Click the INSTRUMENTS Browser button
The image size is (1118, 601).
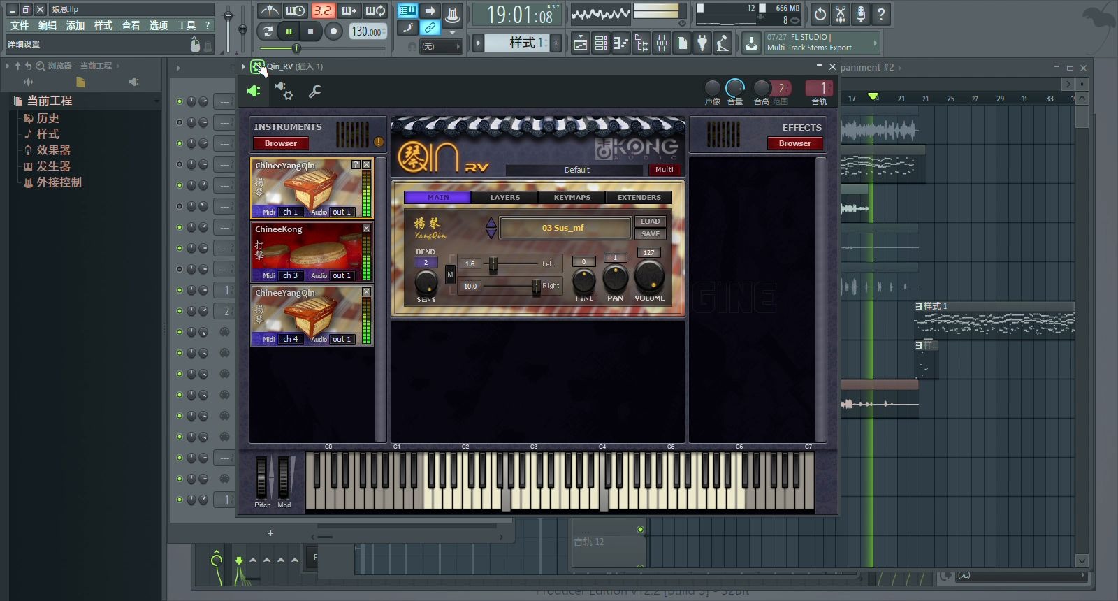pos(281,143)
